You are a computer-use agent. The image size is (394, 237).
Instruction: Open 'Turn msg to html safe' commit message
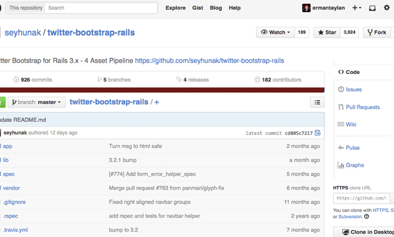coord(135,147)
